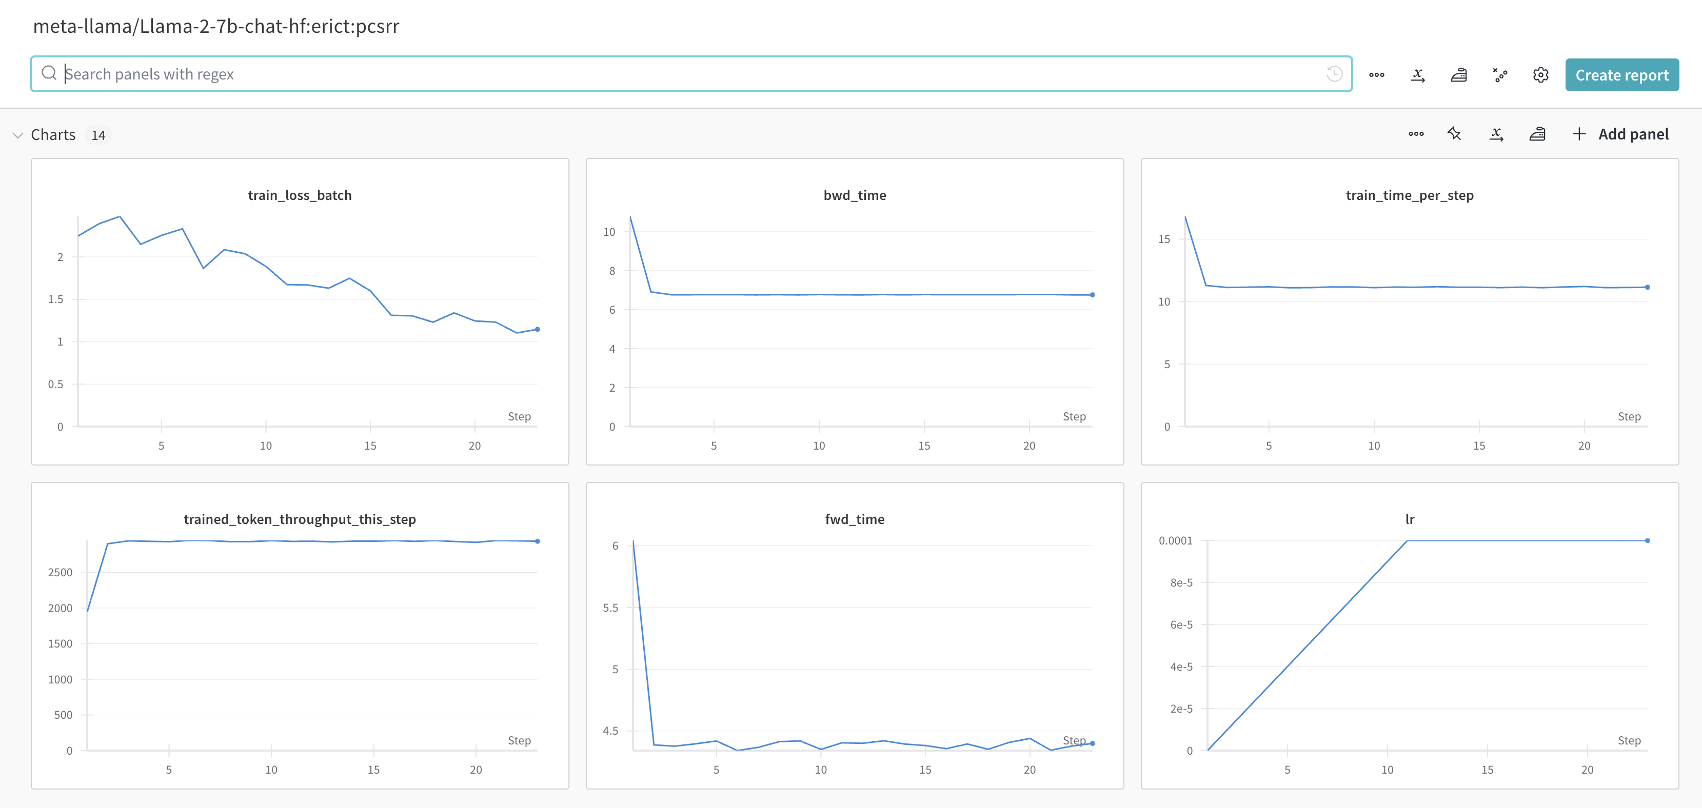Open top toolbar smoothing icon
Viewport: 1702px width, 808px height.
pyautogui.click(x=1459, y=75)
